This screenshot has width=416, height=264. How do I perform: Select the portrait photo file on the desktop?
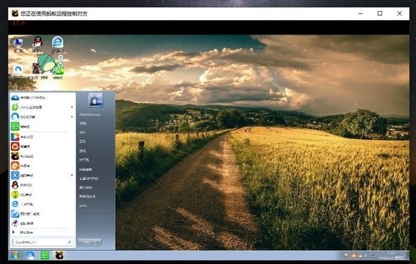[36, 69]
